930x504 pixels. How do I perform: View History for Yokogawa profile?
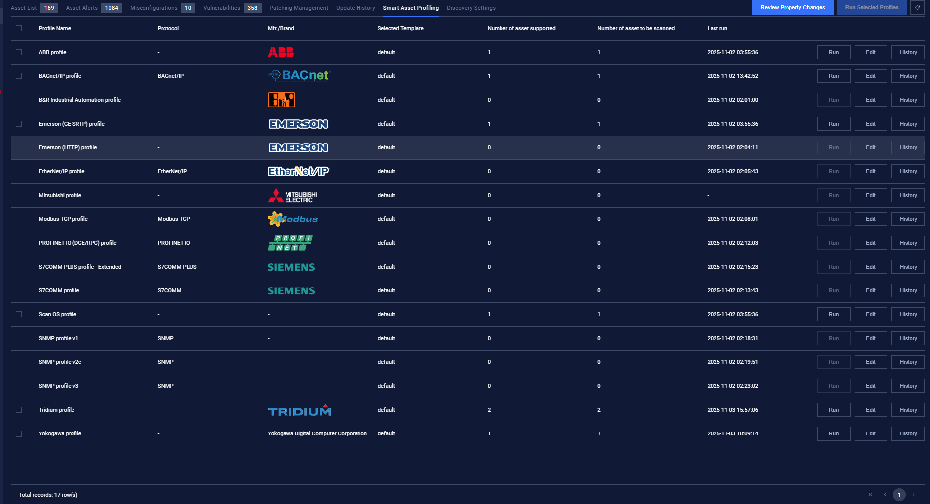click(908, 433)
